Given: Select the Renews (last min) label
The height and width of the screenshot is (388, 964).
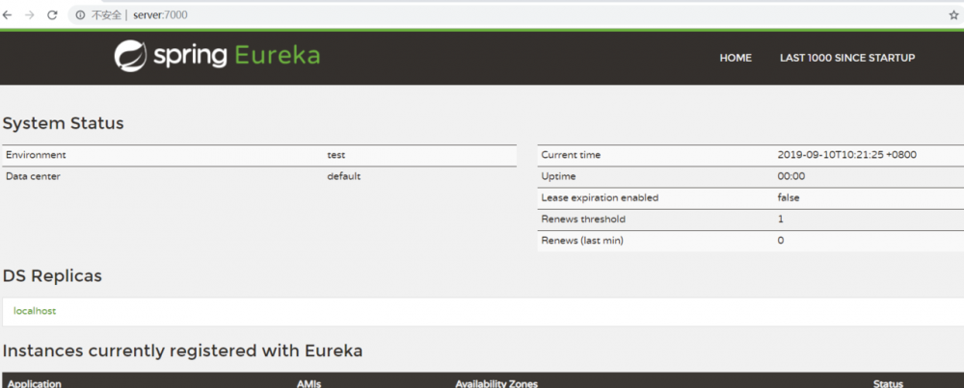Looking at the screenshot, I should coord(581,241).
